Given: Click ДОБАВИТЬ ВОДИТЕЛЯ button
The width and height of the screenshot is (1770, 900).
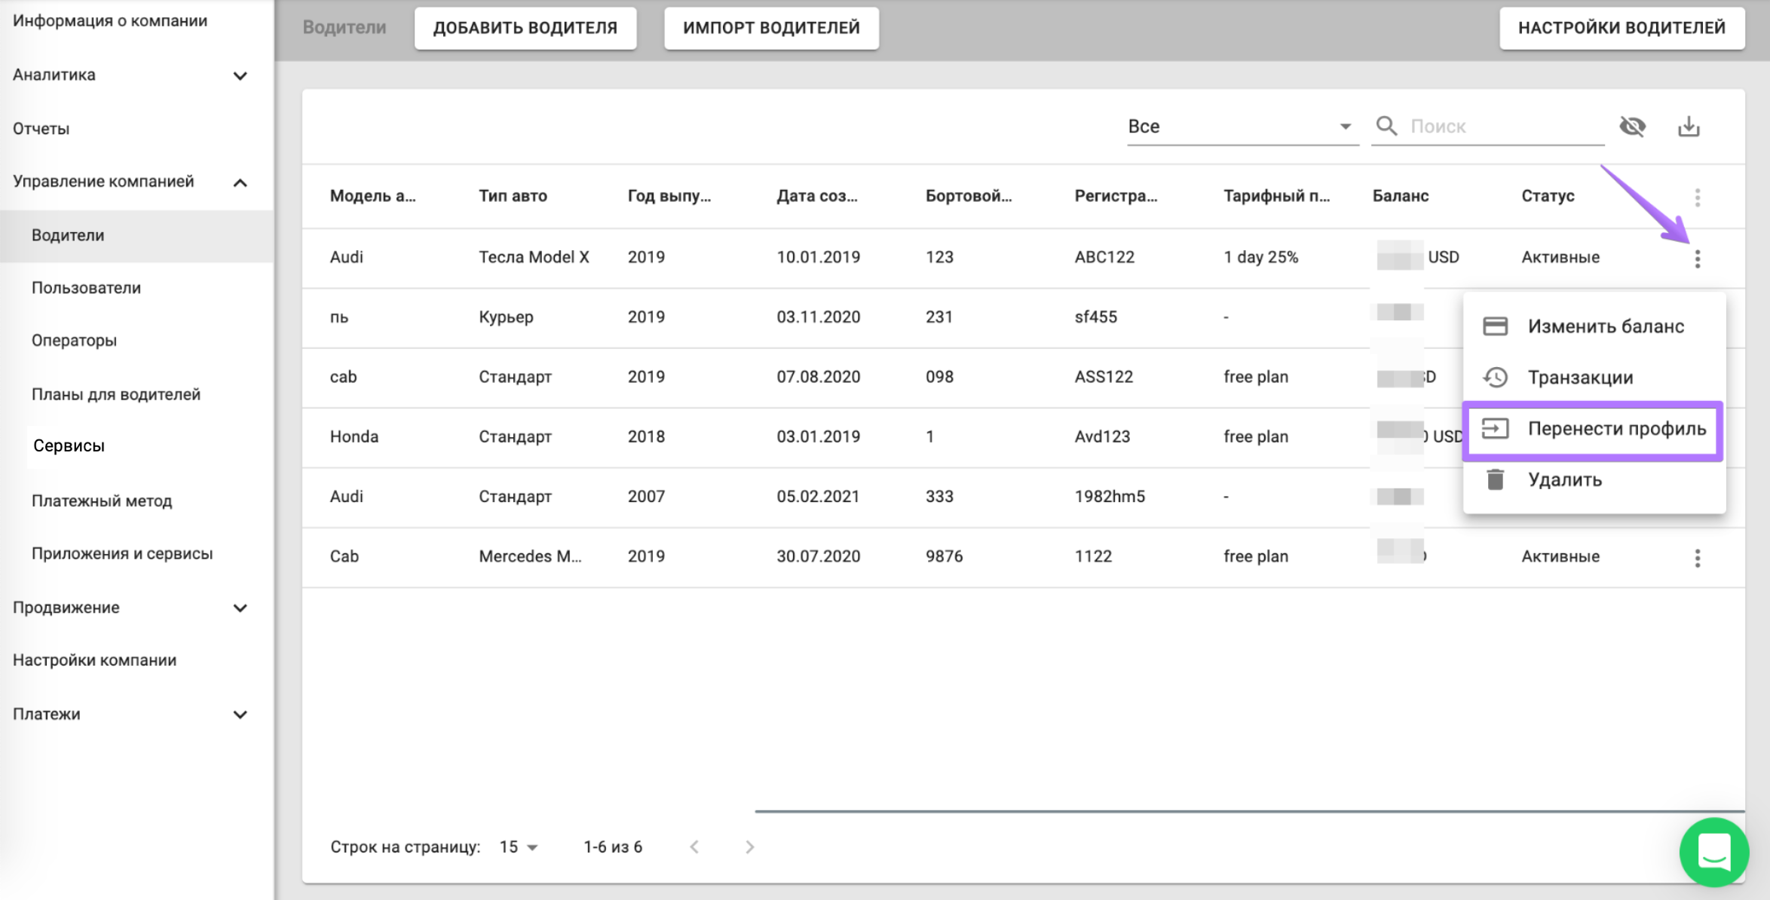Looking at the screenshot, I should [525, 28].
